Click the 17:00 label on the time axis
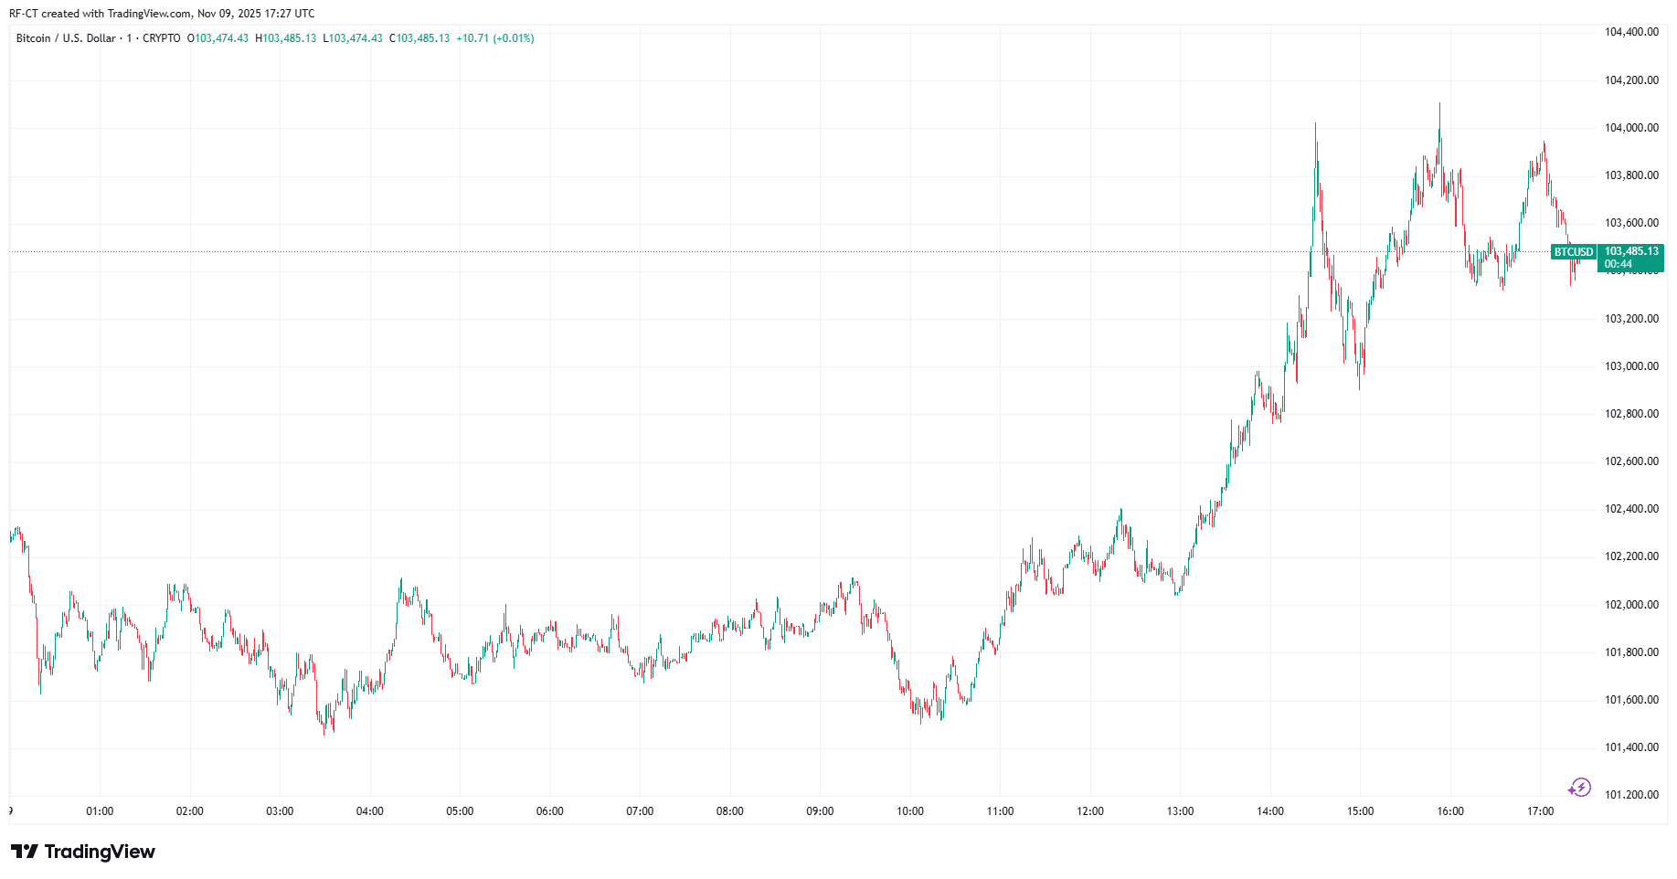Image resolution: width=1677 pixels, height=879 pixels. pos(1543,810)
